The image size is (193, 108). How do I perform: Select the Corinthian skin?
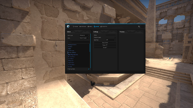pos(71,59)
